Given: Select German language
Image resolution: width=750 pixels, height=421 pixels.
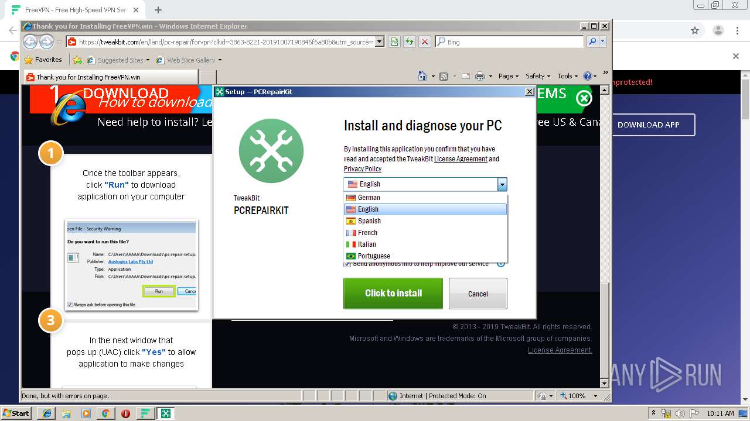Looking at the screenshot, I should 425,198.
